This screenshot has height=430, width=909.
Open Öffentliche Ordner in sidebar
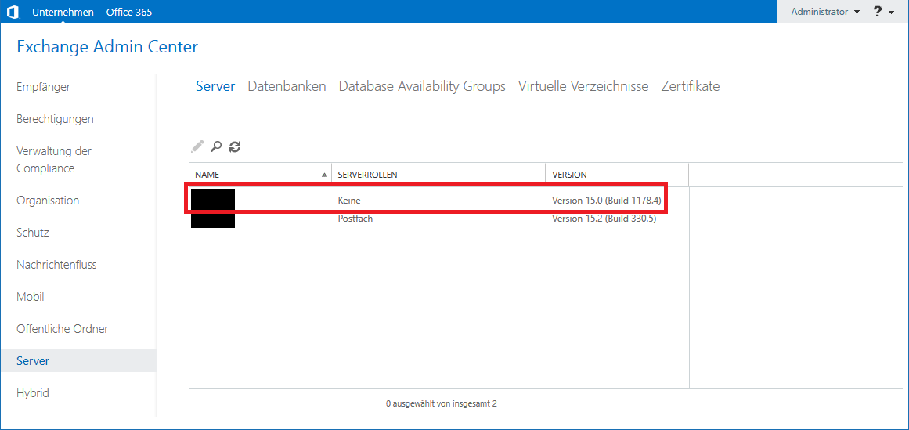(62, 329)
